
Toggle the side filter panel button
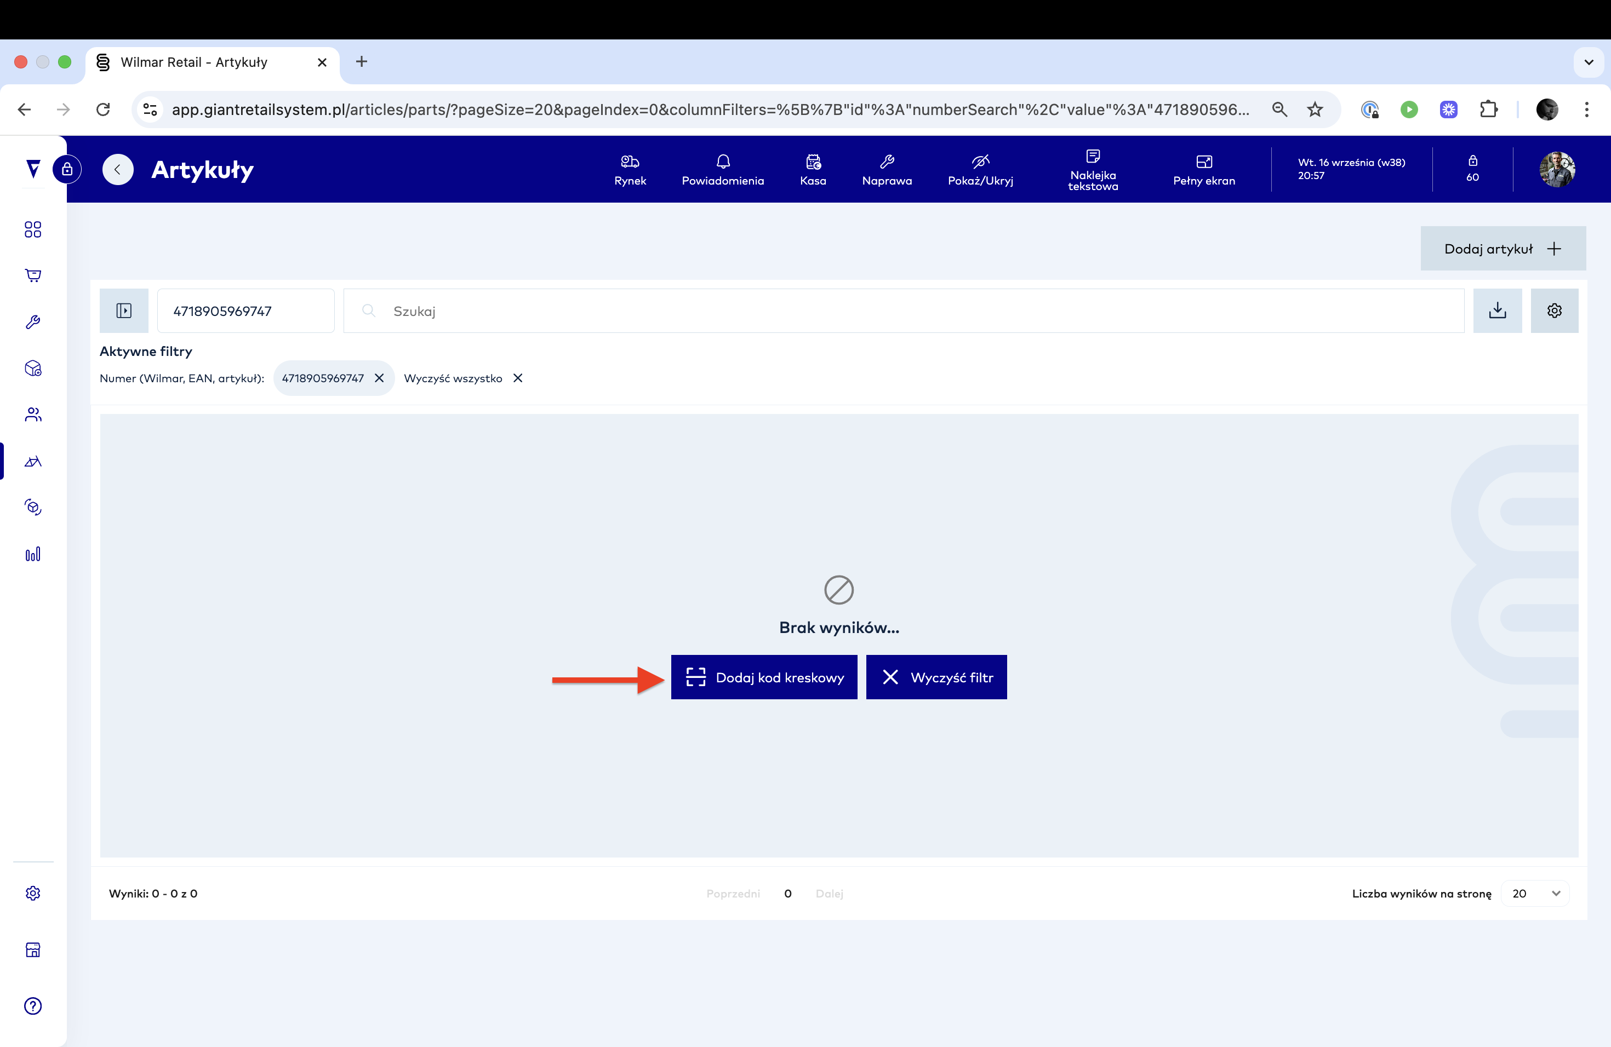point(124,310)
